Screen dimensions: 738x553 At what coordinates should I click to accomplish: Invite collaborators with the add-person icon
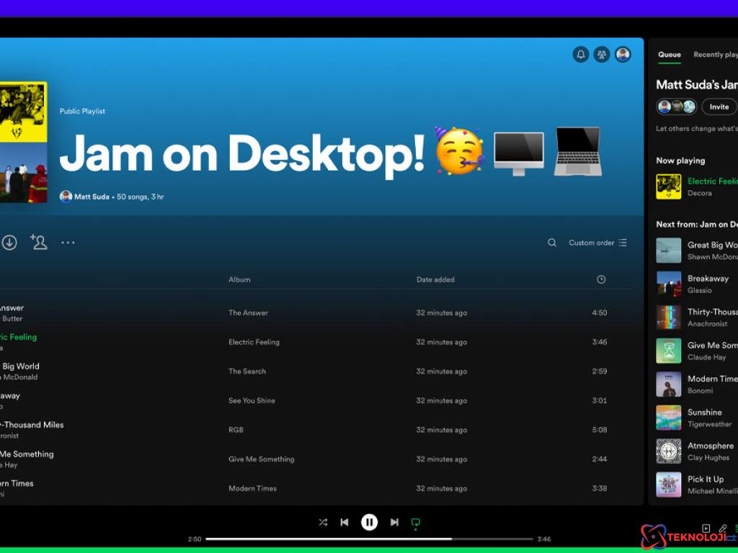pos(39,242)
